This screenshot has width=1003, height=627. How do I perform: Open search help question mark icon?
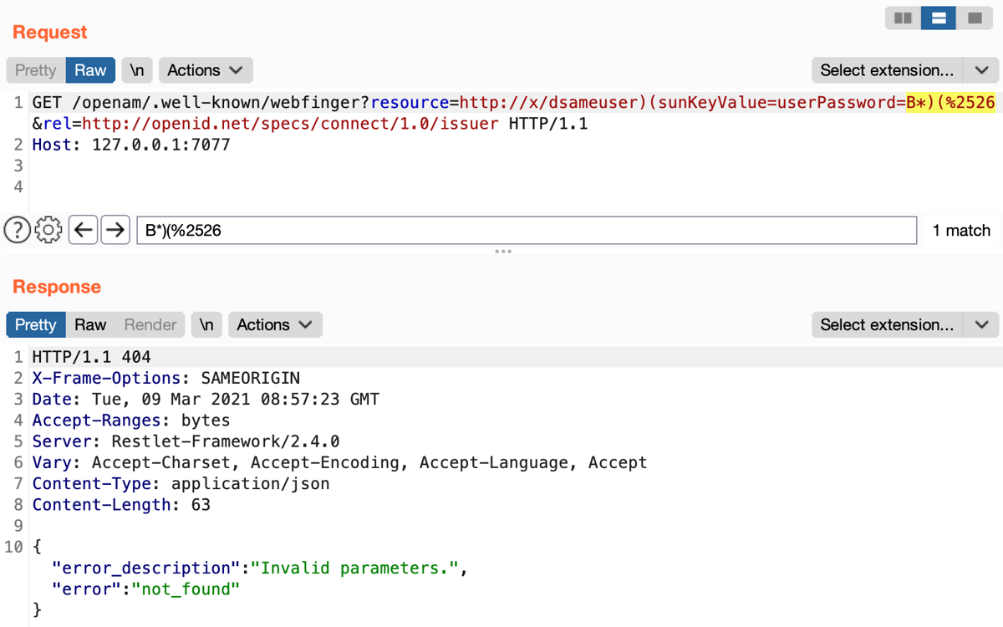click(x=17, y=229)
